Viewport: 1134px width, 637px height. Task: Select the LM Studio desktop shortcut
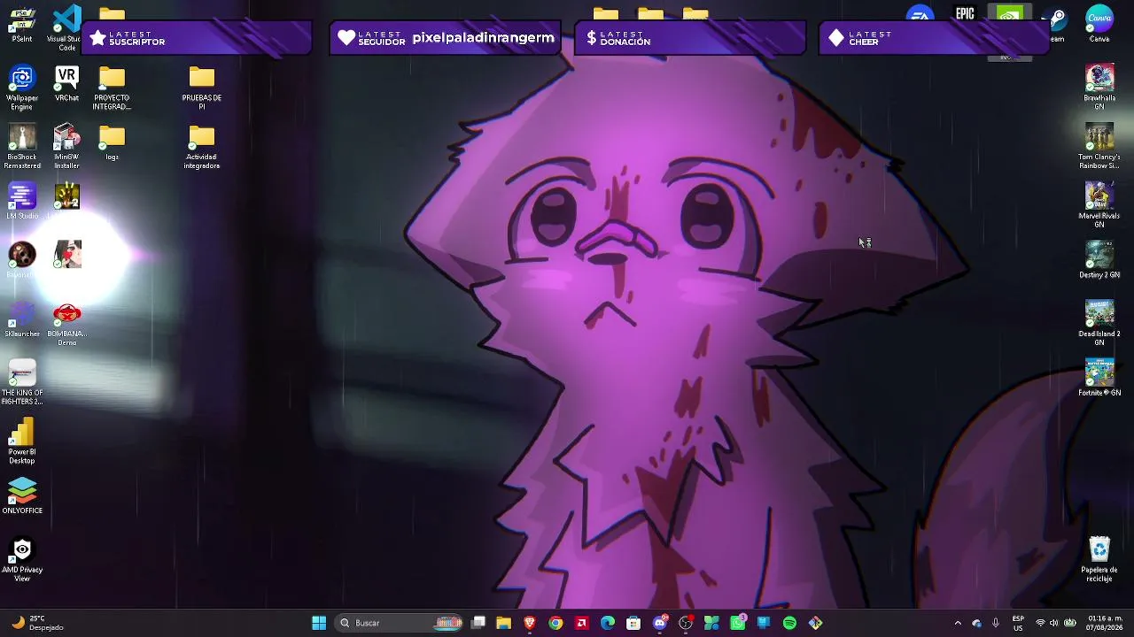coord(22,202)
